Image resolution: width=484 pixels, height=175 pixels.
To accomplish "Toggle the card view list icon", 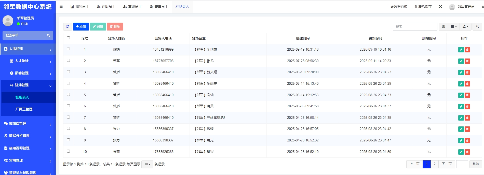I will point(443,26).
